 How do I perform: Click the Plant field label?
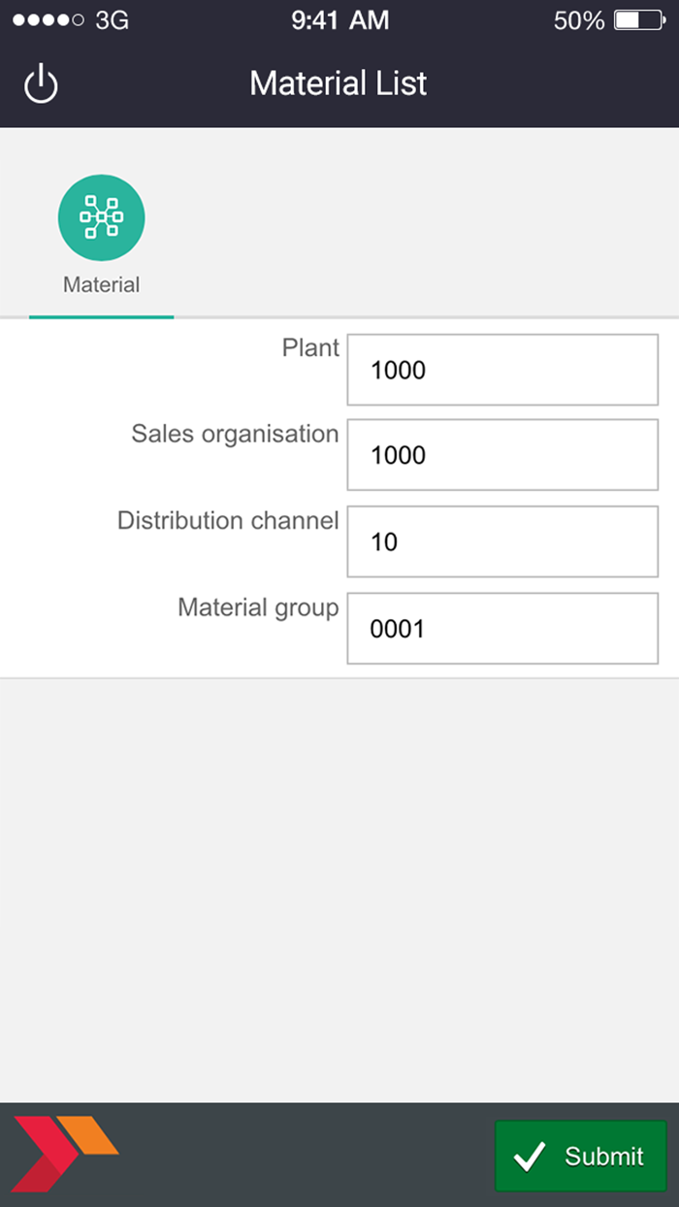point(309,347)
